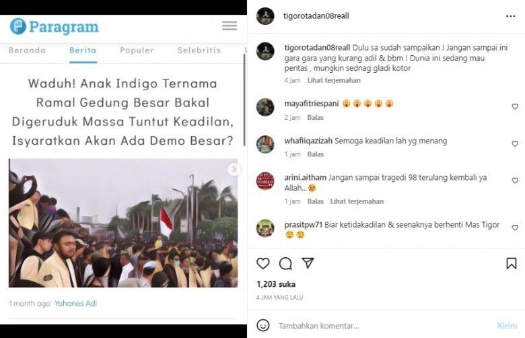The height and width of the screenshot is (338, 525).
Task: Switch to the Beranda tab
Action: click(x=27, y=50)
